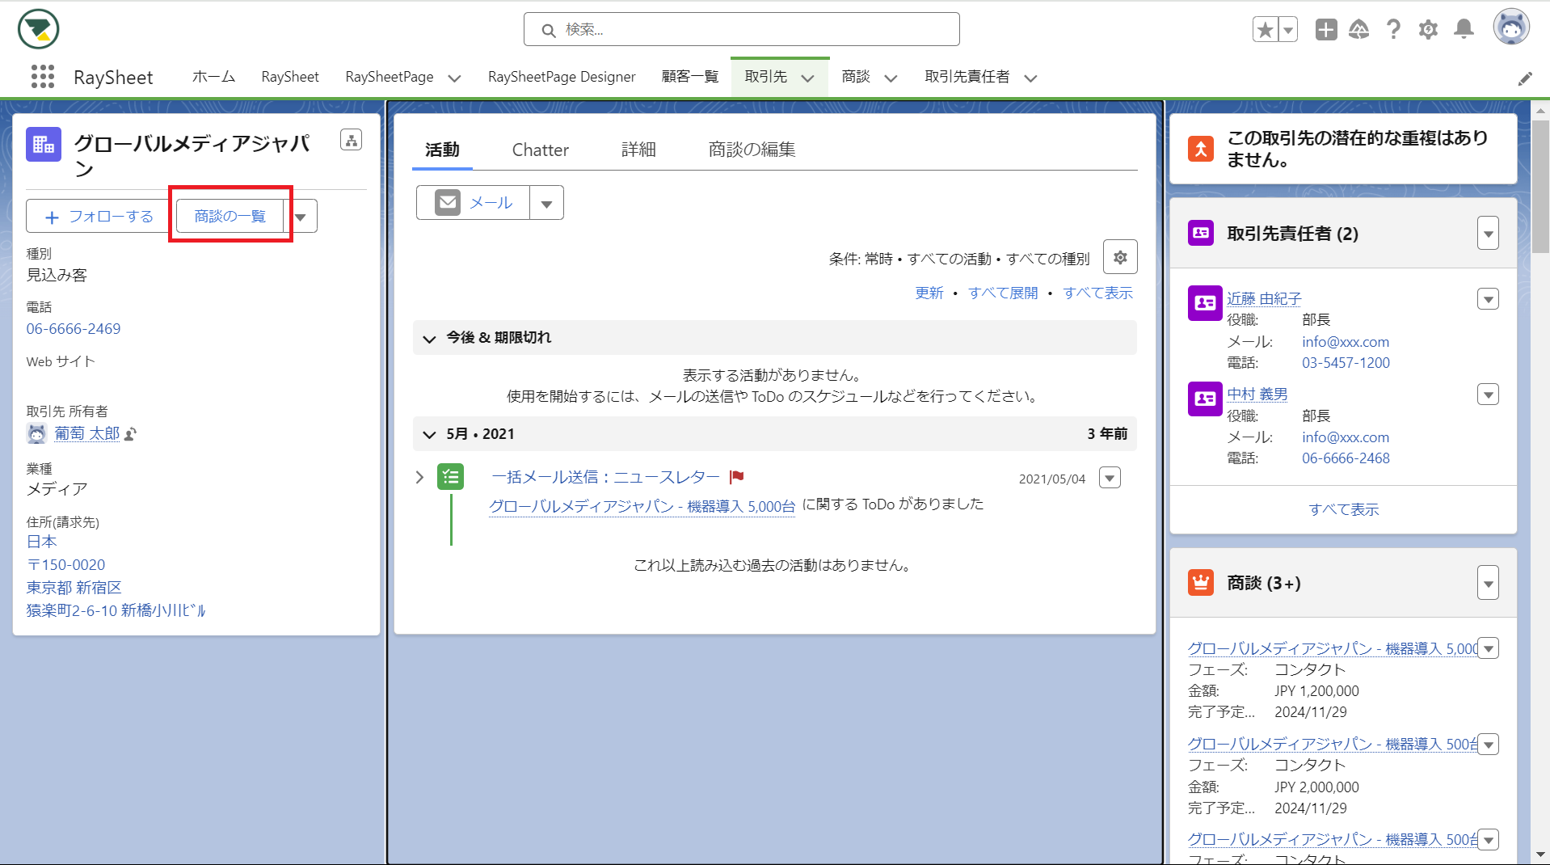Open more actions dropdown next to 商談の一覧
This screenshot has height=865, width=1550.
(301, 217)
